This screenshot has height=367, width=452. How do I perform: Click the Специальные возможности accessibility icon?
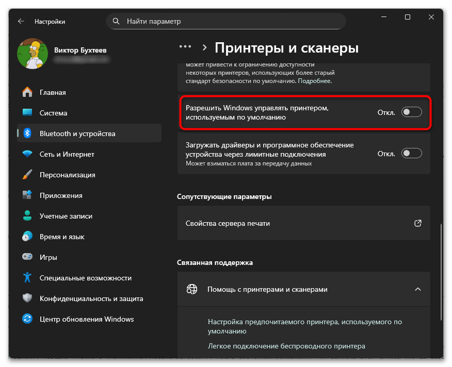click(27, 277)
